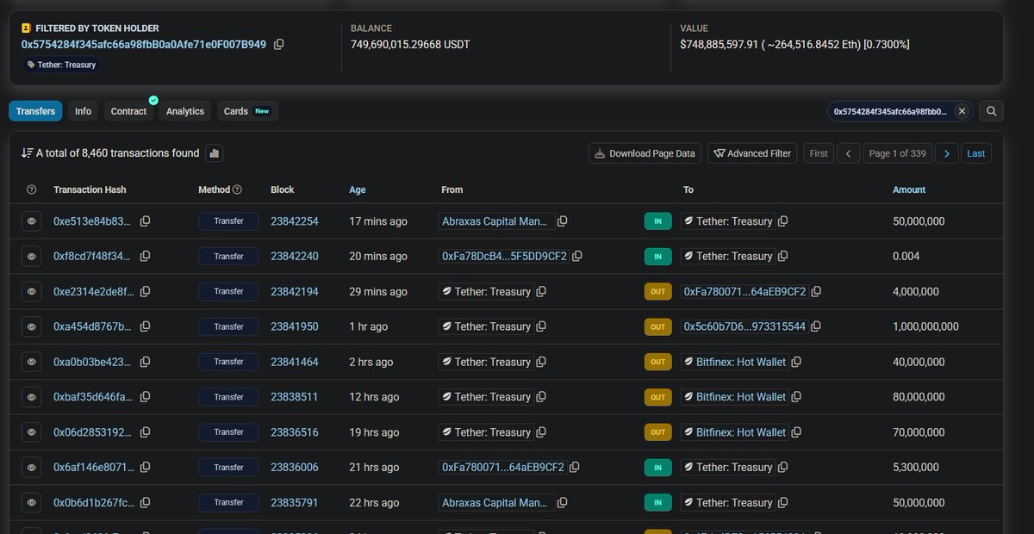Copy transaction hash 0xf8cd7f48f34

point(145,257)
